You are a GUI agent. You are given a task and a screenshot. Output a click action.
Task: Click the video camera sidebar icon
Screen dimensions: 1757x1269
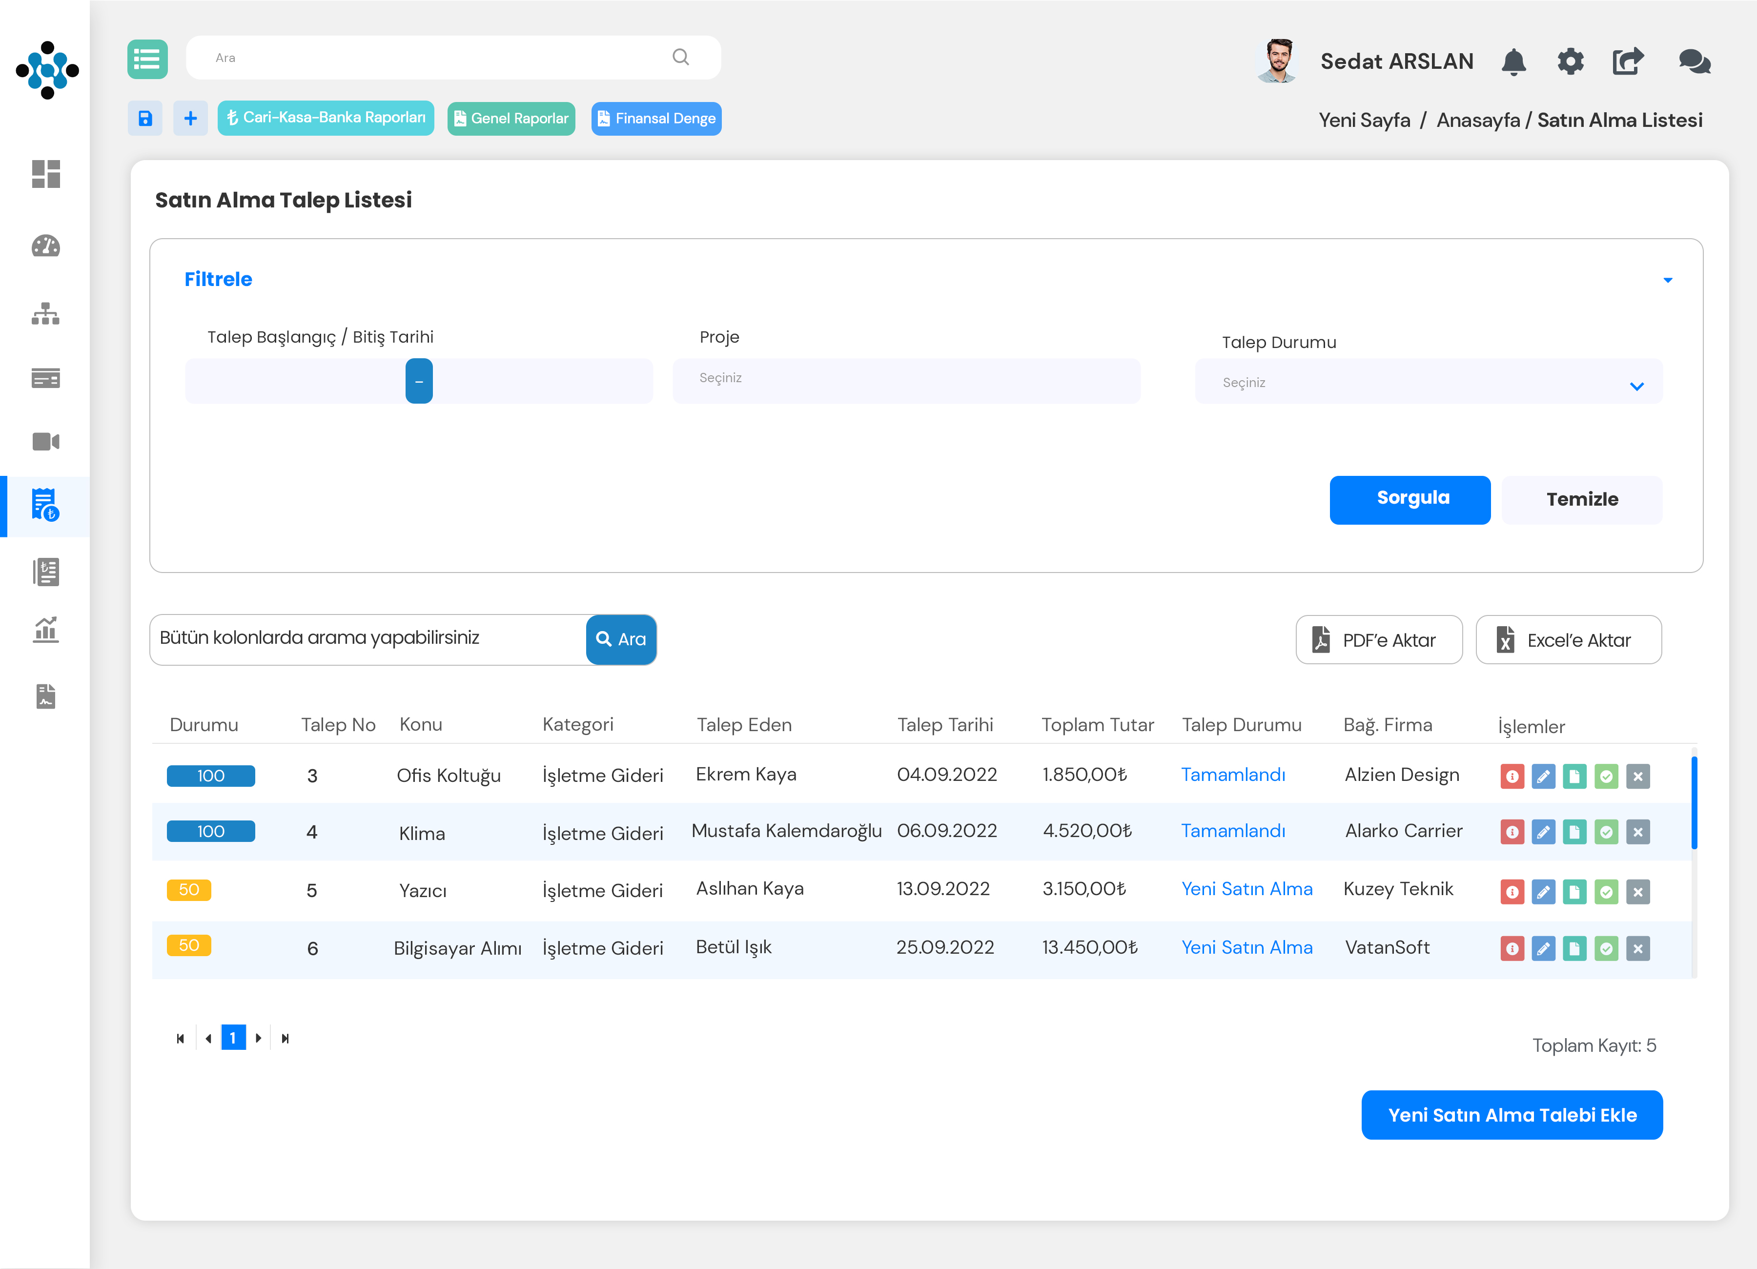46,442
